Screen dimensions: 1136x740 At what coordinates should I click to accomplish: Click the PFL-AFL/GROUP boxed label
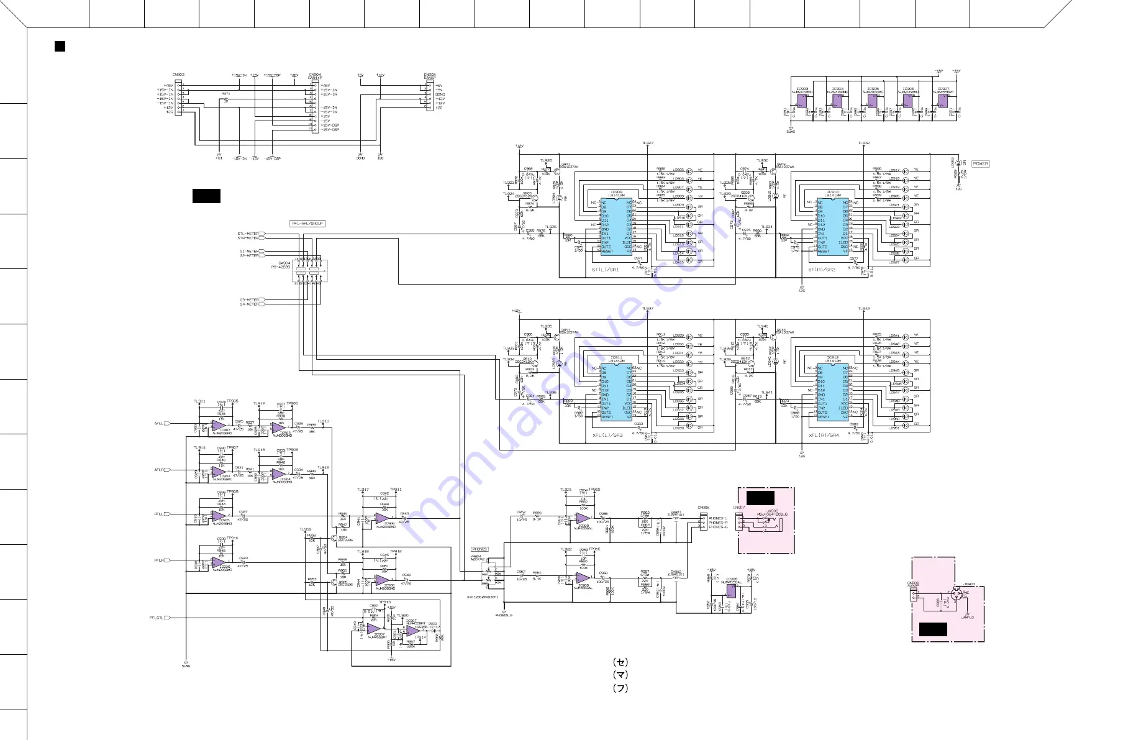tap(308, 224)
